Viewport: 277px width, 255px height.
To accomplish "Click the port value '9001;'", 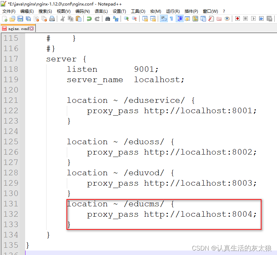I will (146, 69).
